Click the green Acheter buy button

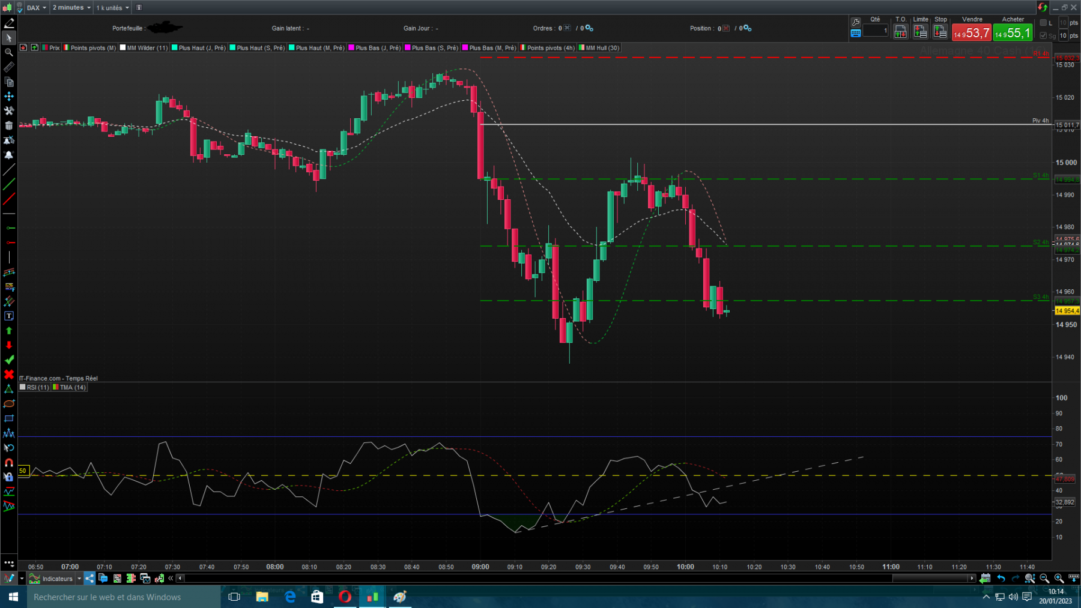1013,33
